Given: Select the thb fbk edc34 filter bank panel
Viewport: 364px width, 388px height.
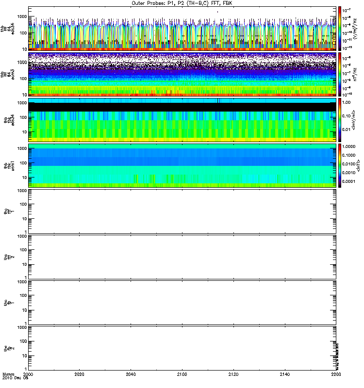Looking at the screenshot, I should (x=182, y=120).
